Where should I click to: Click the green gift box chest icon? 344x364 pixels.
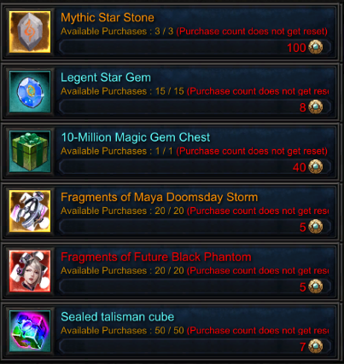30,152
